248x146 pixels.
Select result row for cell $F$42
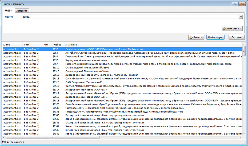point(122,134)
